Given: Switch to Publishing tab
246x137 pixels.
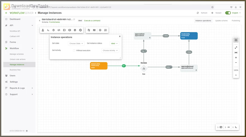Looking at the screenshot, I should pos(236,21).
